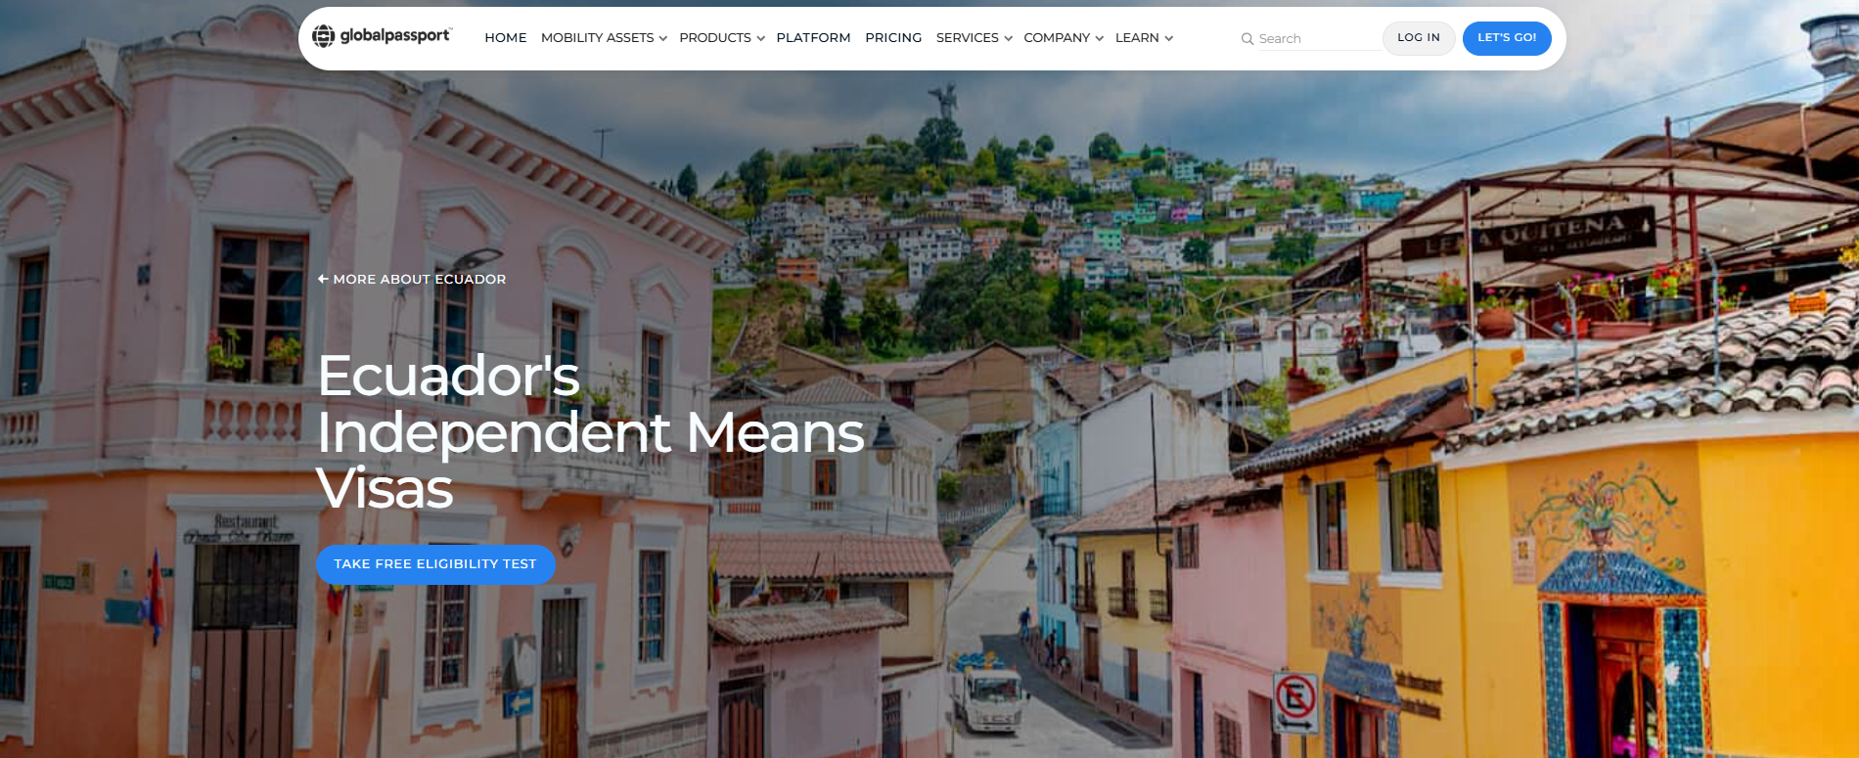Open the Mobility Assets menu
This screenshot has height=758, width=1859.
(597, 37)
